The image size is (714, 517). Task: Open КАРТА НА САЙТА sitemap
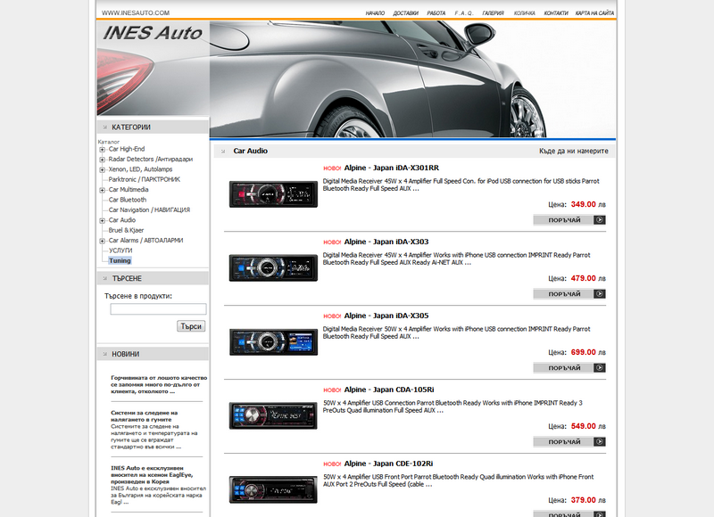click(x=594, y=13)
